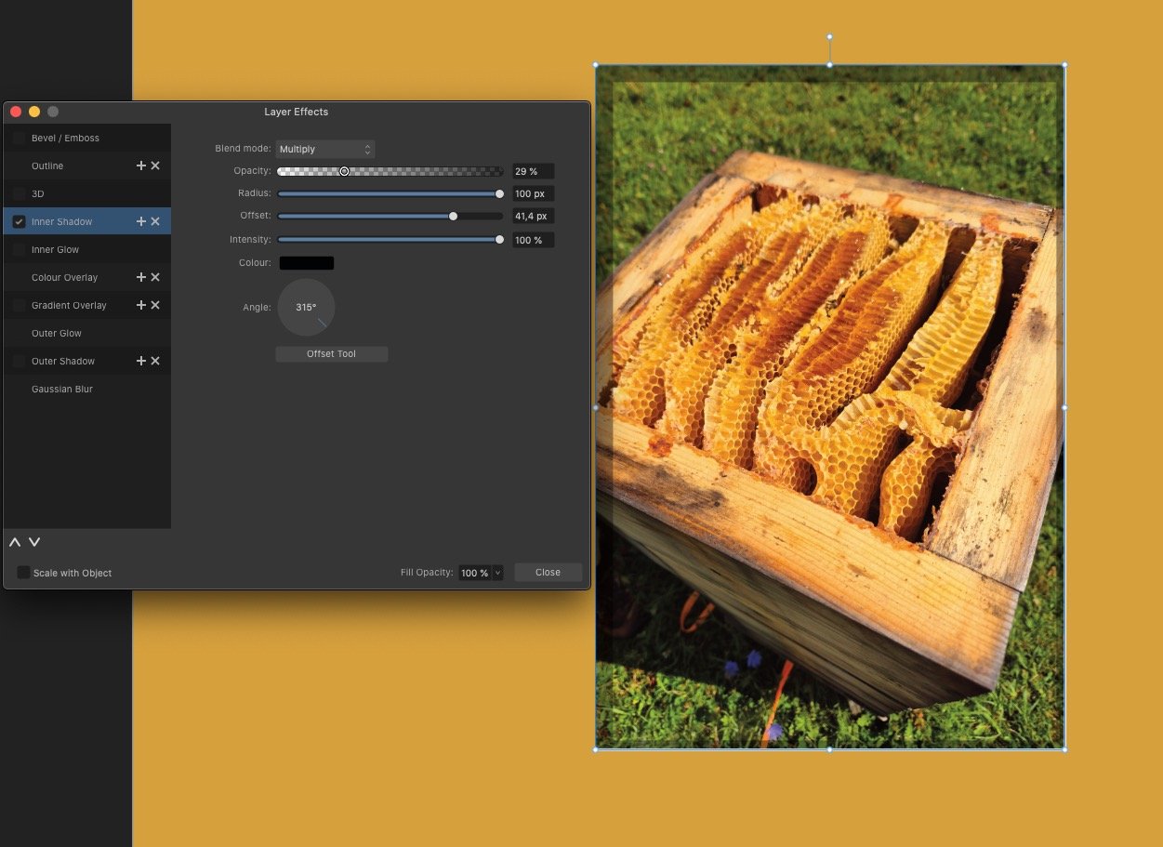Close the Layer Effects dialog with the Close button
The width and height of the screenshot is (1163, 847).
coord(548,573)
